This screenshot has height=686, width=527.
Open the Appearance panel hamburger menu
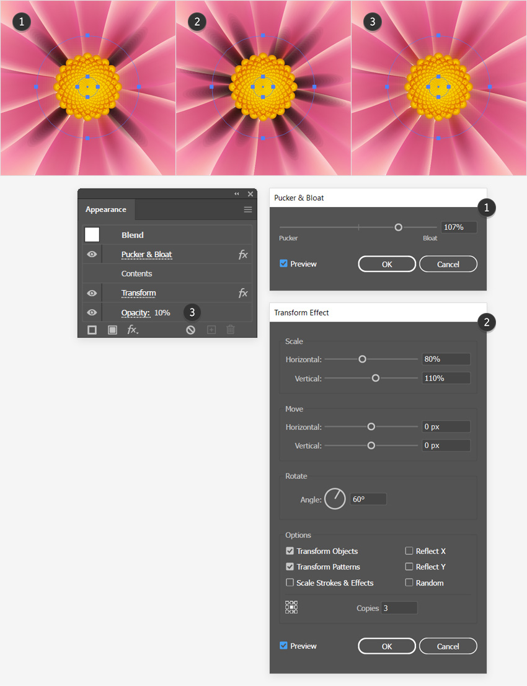click(x=248, y=209)
